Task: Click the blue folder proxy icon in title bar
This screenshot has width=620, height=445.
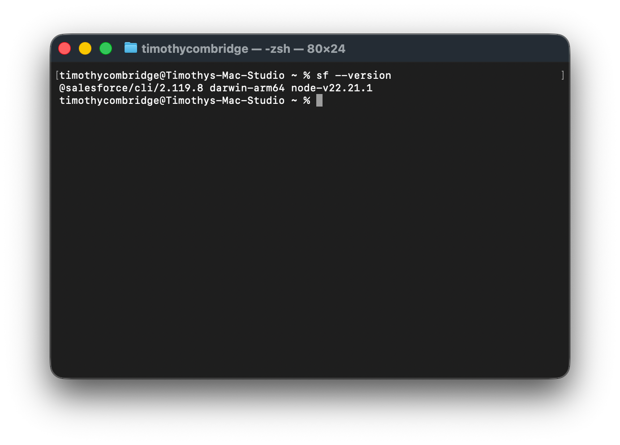Action: [x=130, y=48]
